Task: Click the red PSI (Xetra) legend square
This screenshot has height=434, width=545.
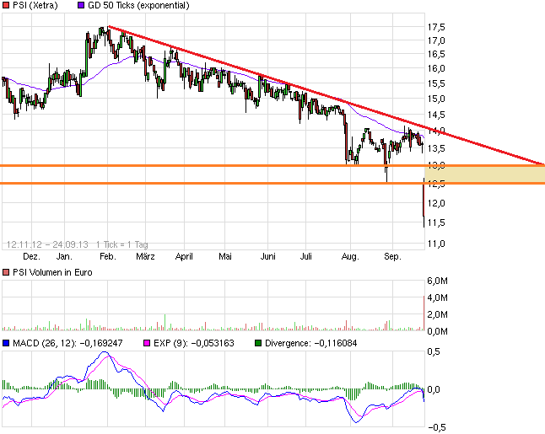Action: [x=6, y=6]
